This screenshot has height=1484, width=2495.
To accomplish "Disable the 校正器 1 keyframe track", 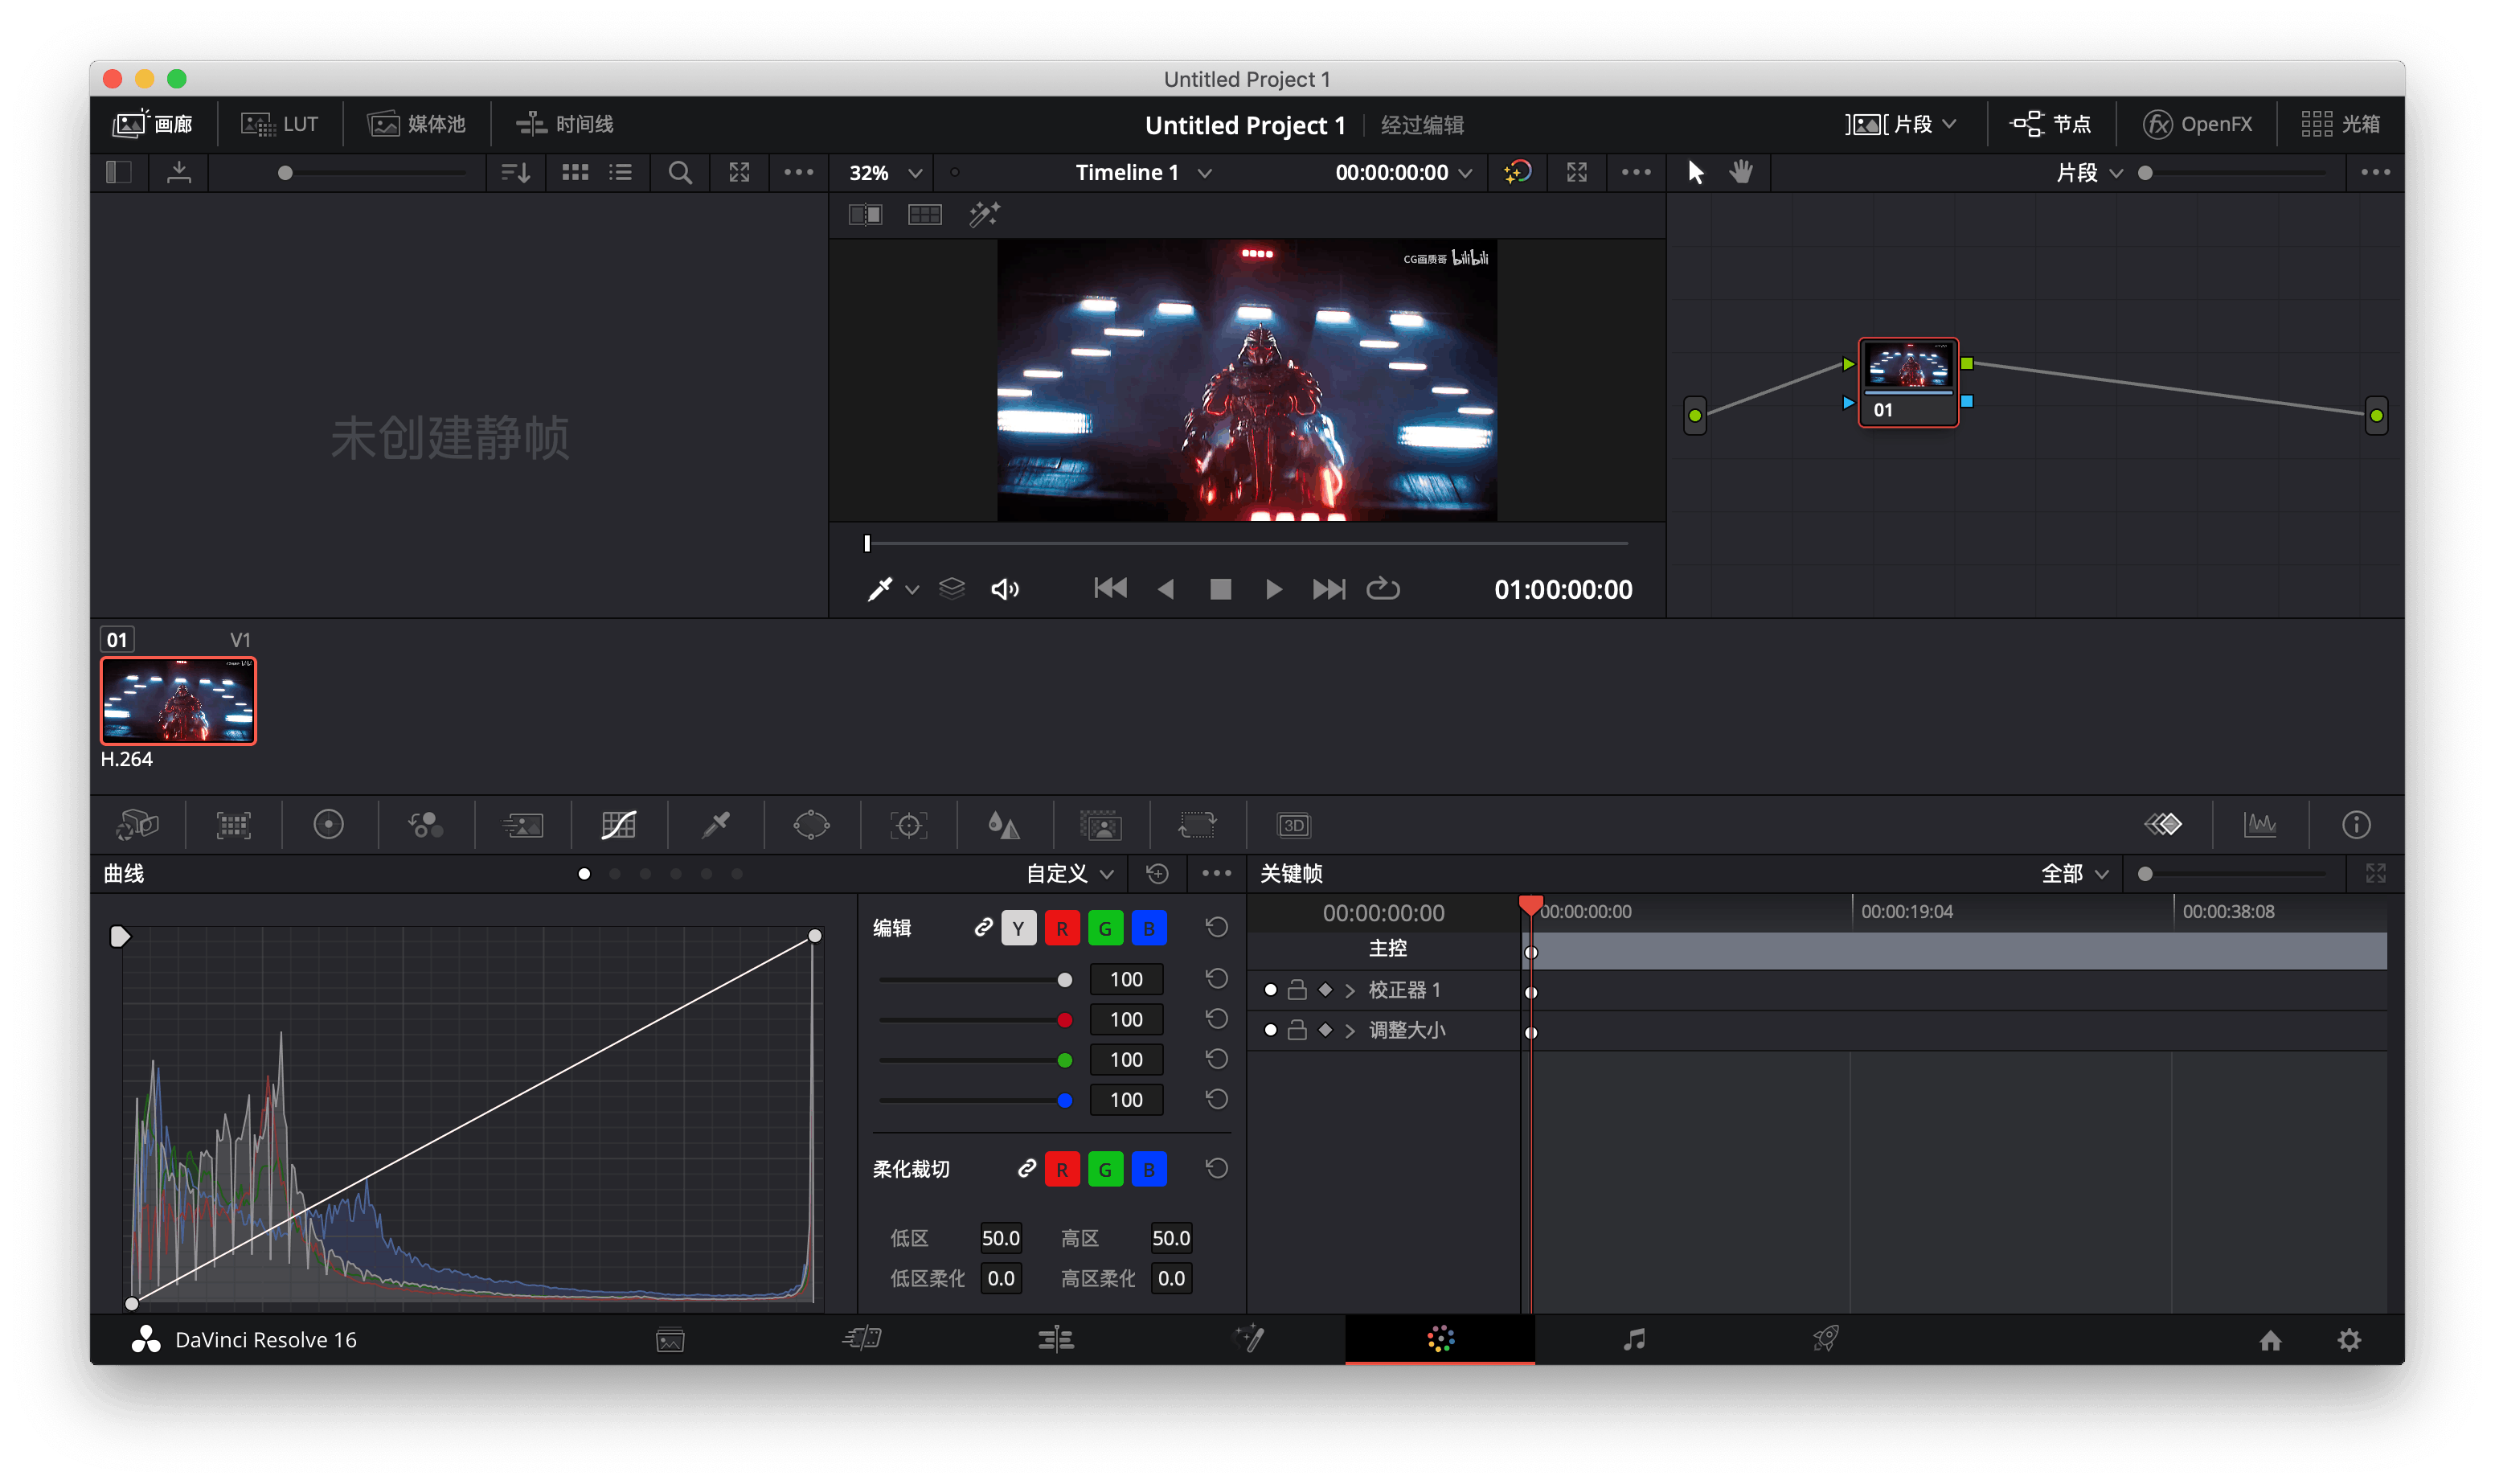I will 1269,990.
